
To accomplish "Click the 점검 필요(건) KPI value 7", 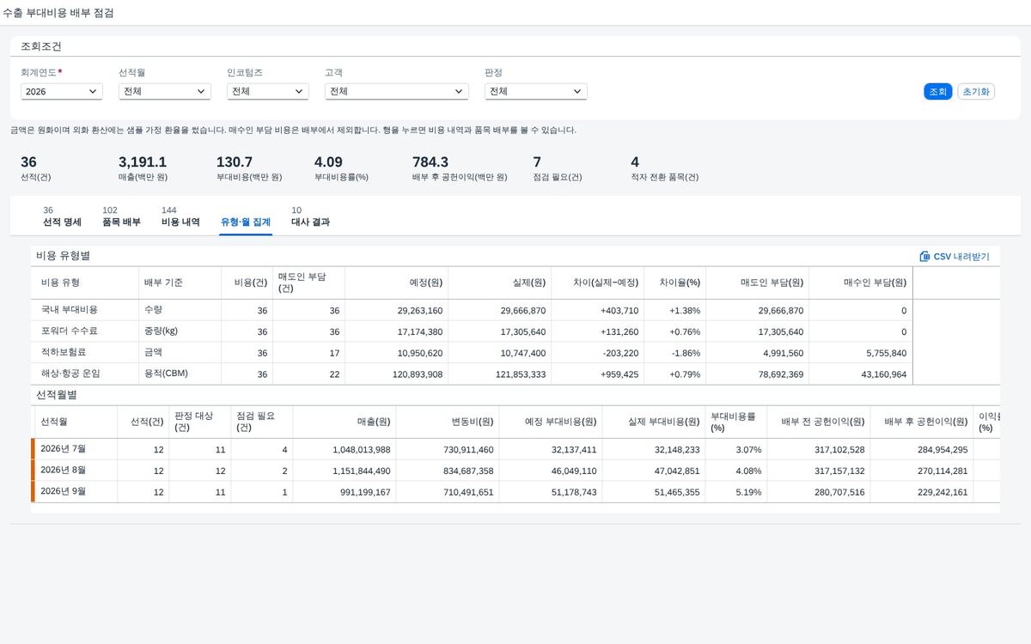I will [537, 162].
